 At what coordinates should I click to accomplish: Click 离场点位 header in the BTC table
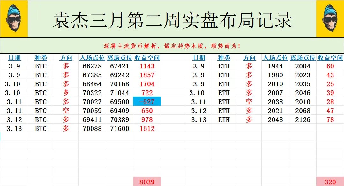[120, 58]
